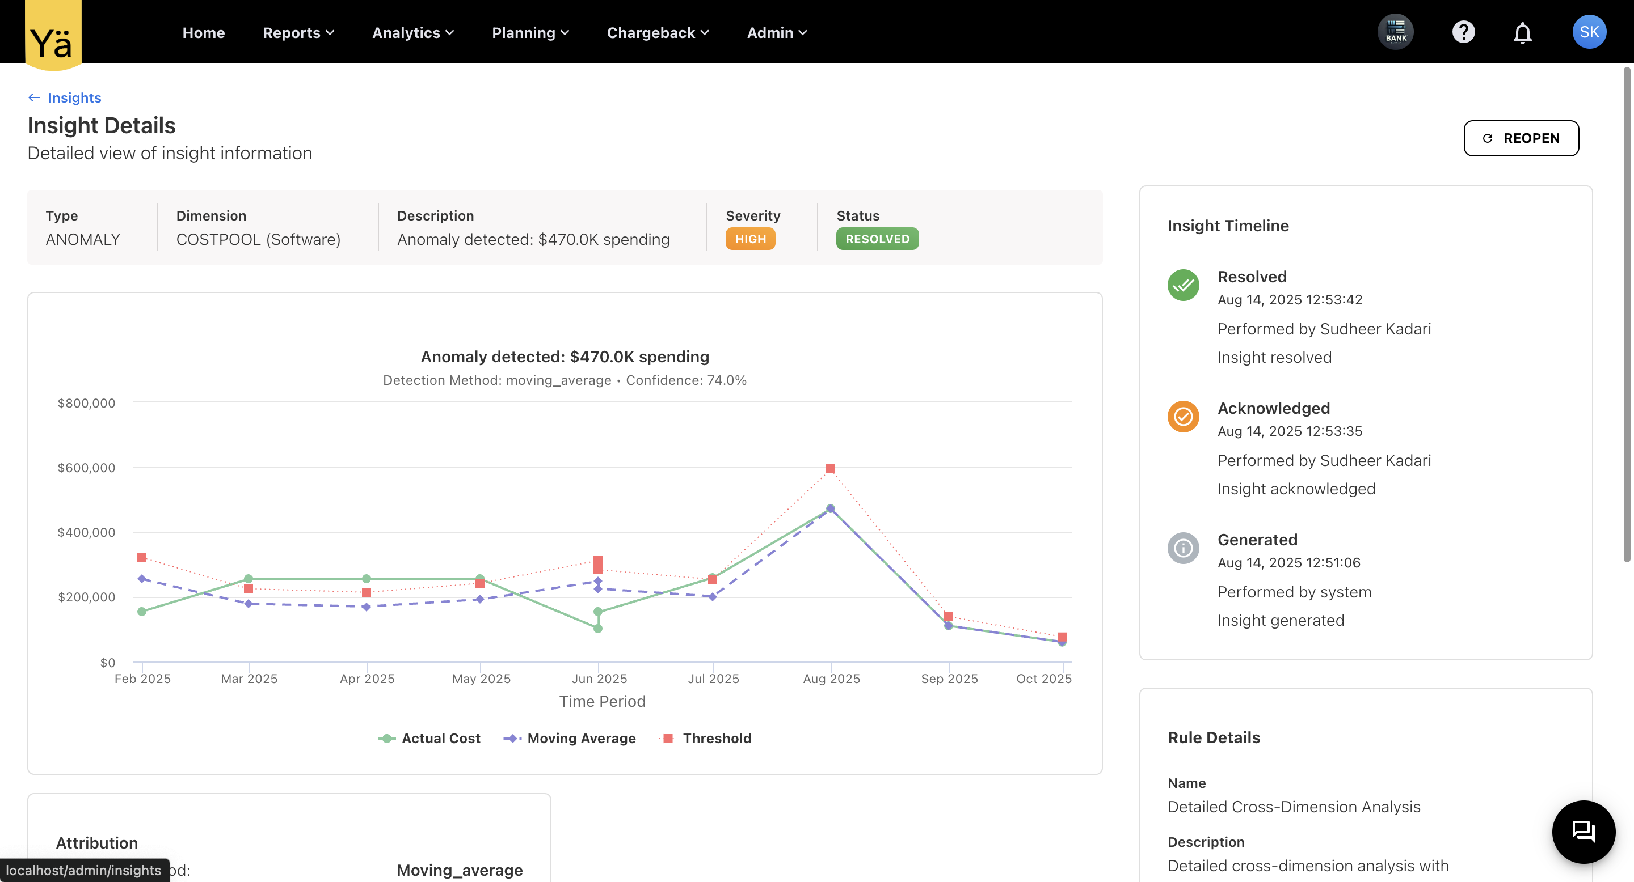Click the August 2025 peak data point

point(830,508)
